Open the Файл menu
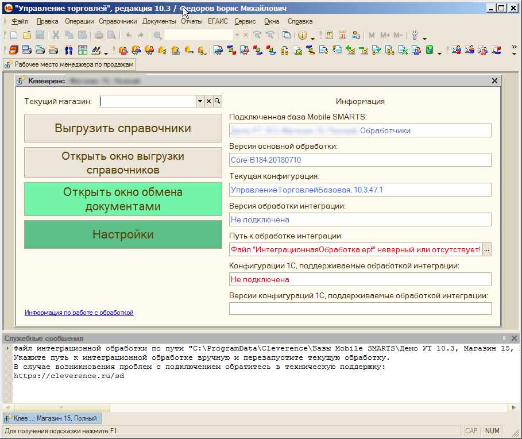 [20, 21]
